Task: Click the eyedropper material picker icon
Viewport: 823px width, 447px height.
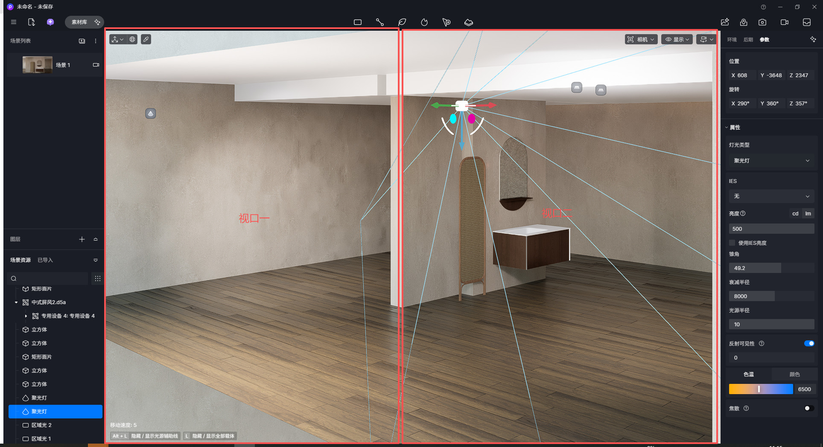Action: pyautogui.click(x=146, y=39)
